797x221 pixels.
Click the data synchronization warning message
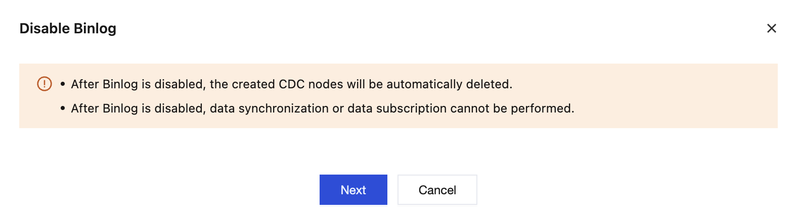click(x=322, y=108)
